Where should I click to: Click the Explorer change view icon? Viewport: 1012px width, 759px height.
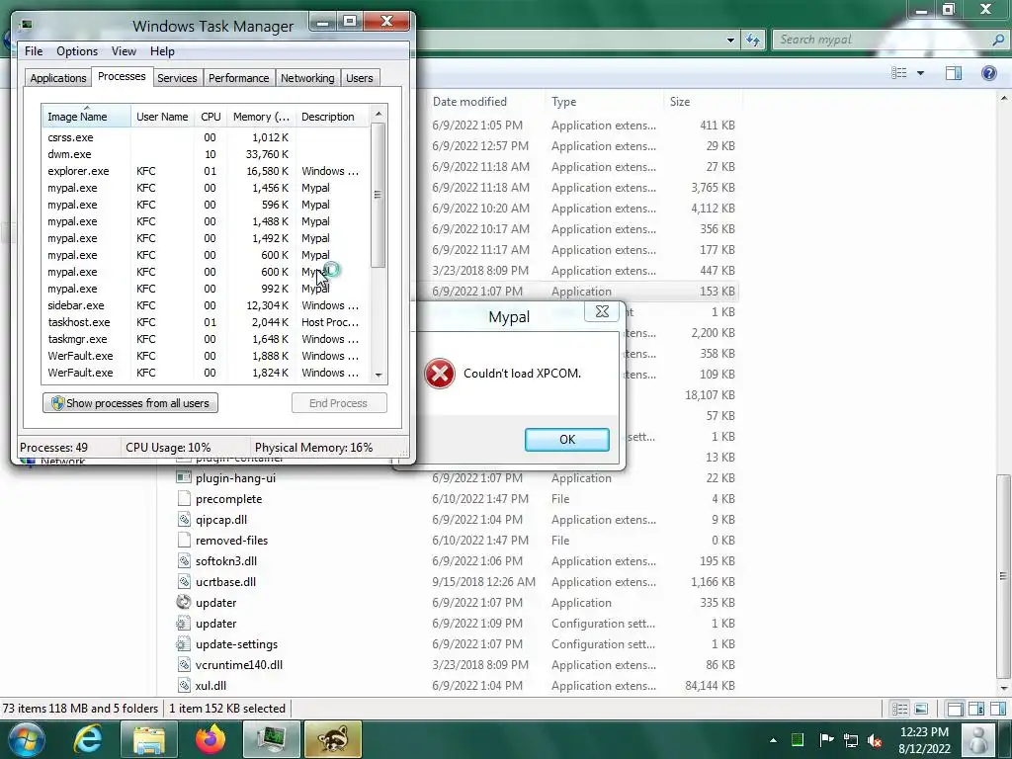[x=899, y=73]
